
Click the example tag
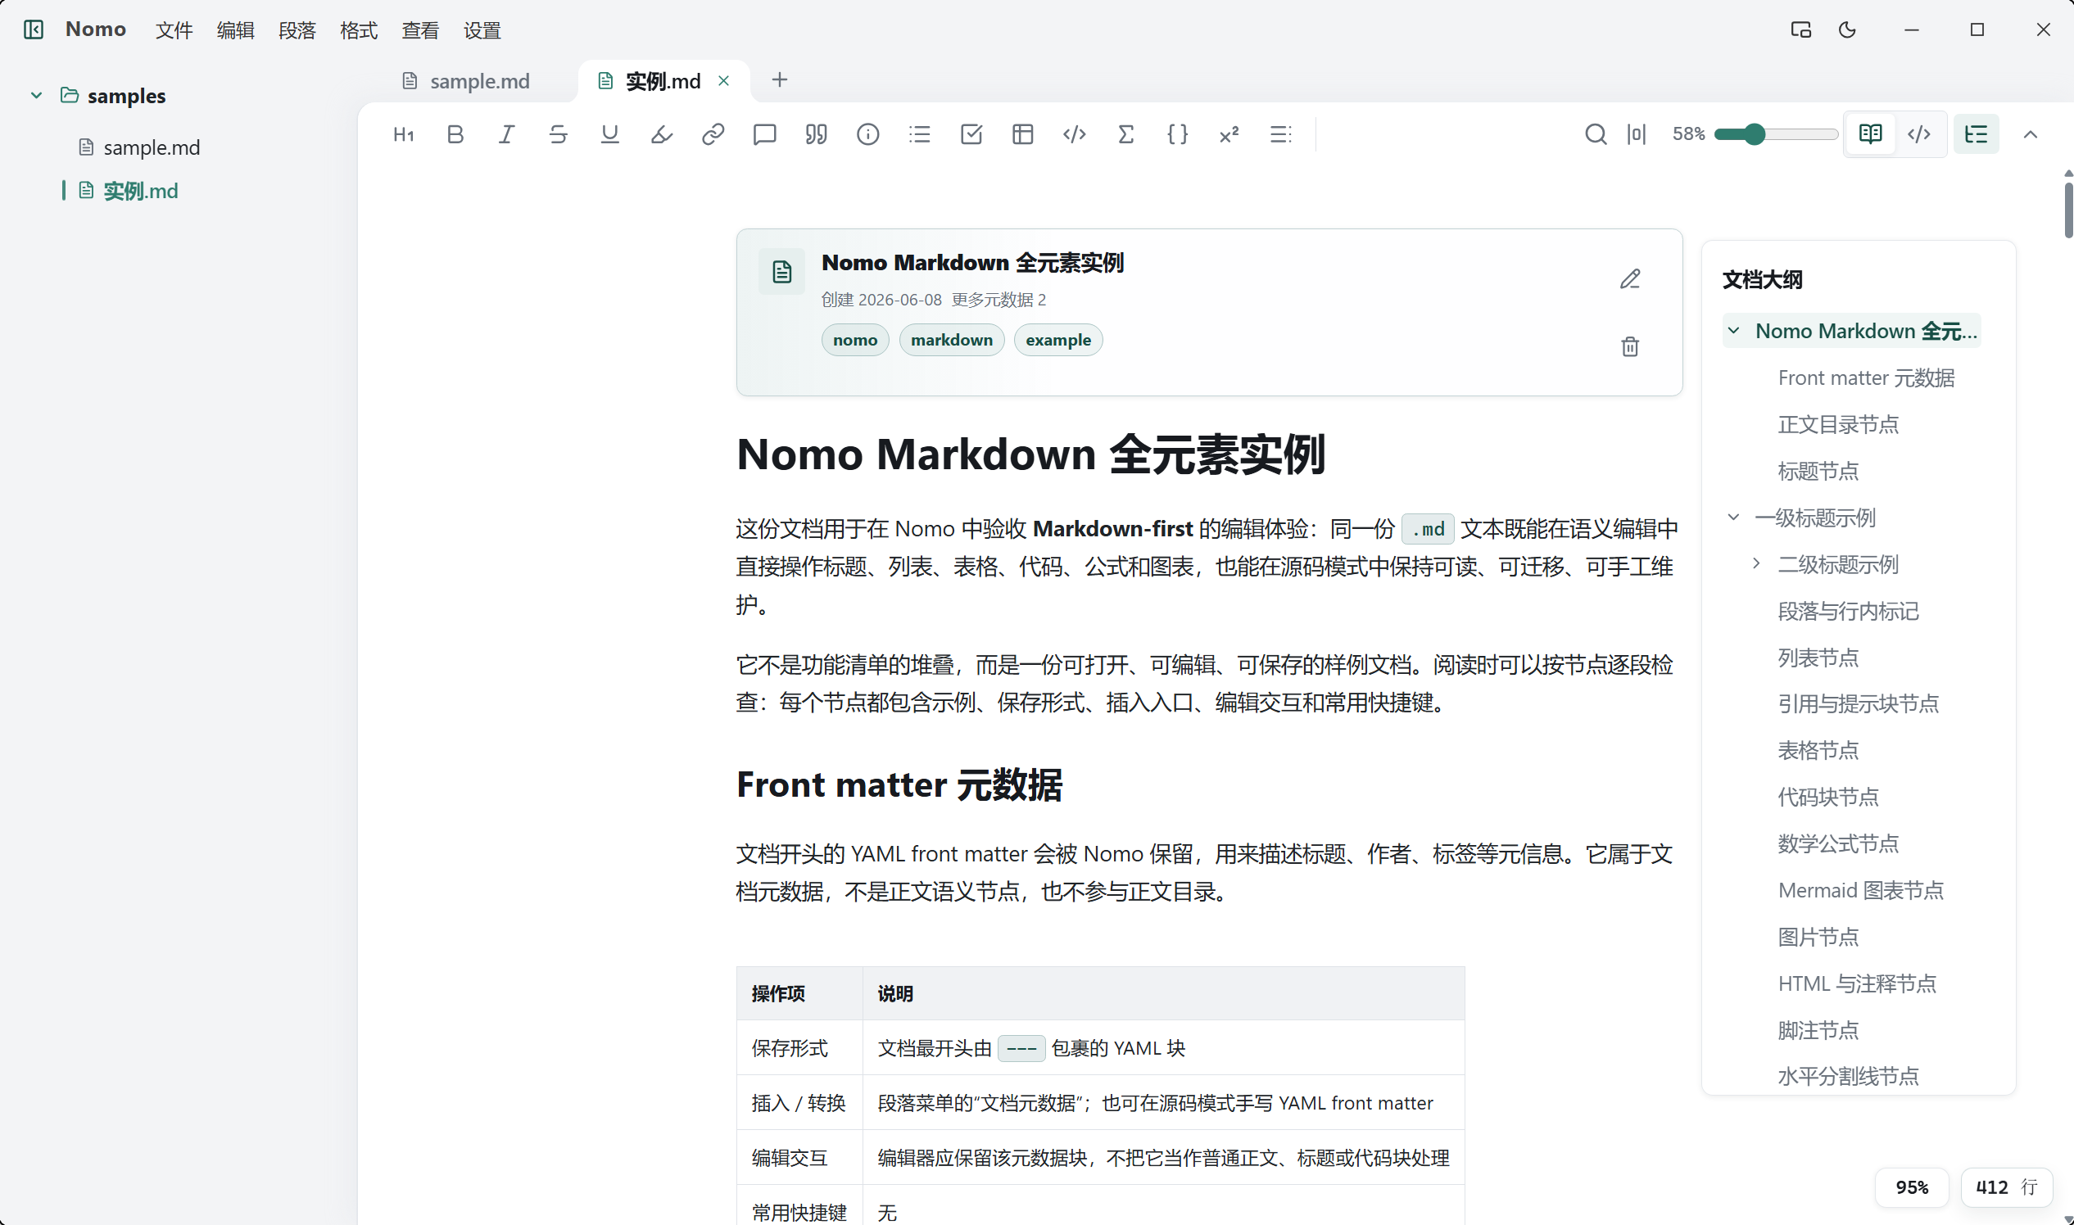click(1058, 340)
